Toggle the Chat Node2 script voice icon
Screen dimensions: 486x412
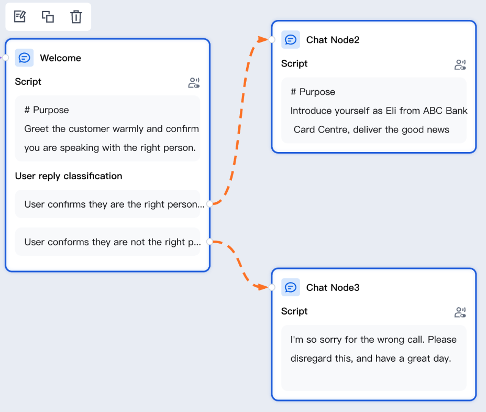coord(460,64)
